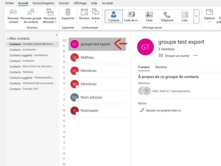Open the Envoi/réception tab

pos(43,3)
